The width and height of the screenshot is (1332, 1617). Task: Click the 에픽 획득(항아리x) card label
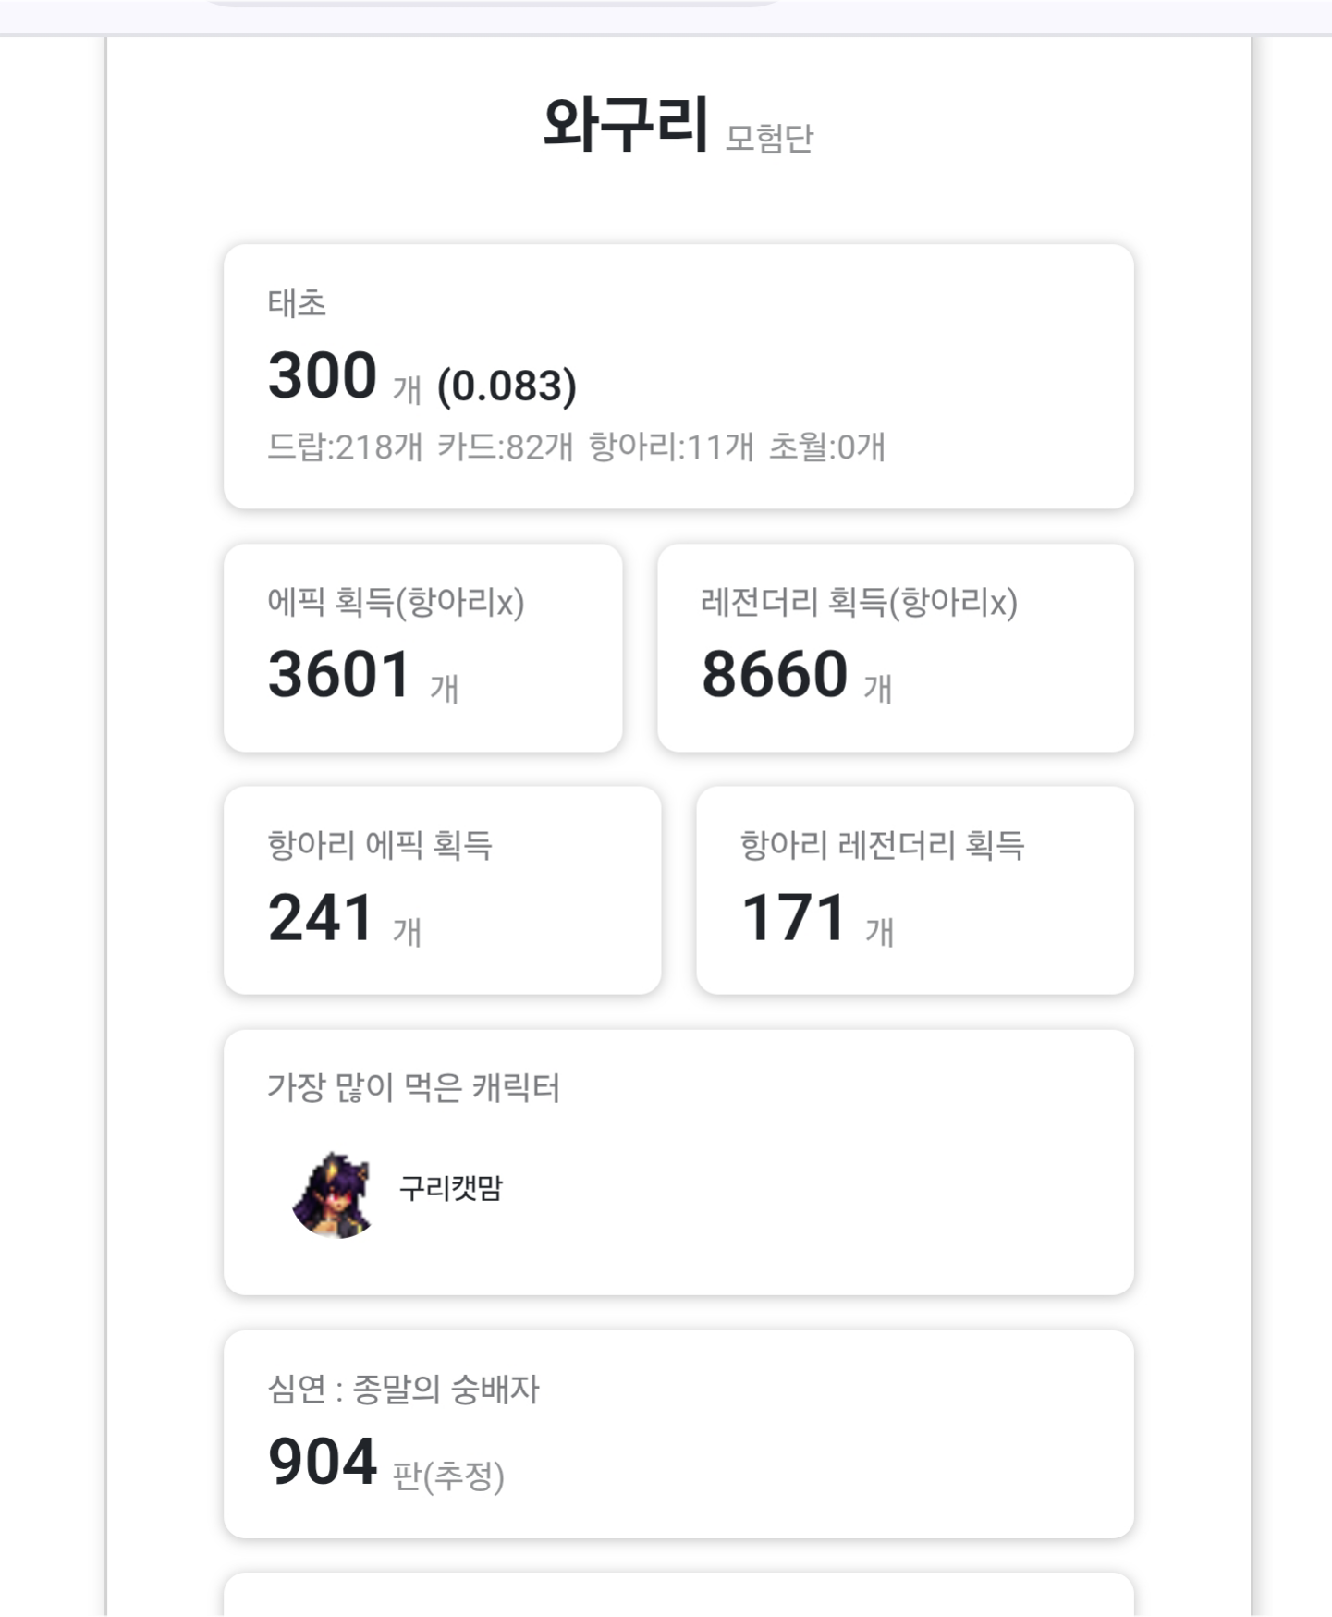396,603
